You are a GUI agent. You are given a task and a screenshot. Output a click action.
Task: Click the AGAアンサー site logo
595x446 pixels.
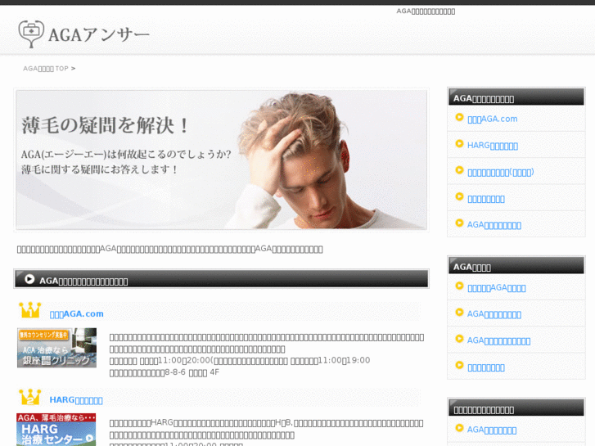pyautogui.click(x=83, y=34)
